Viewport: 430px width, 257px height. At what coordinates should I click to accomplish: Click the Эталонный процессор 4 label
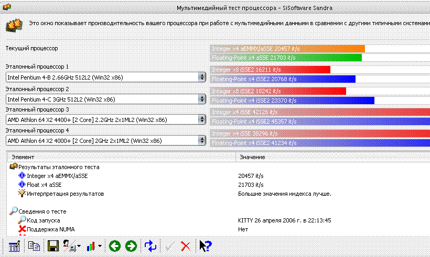(x=37, y=130)
